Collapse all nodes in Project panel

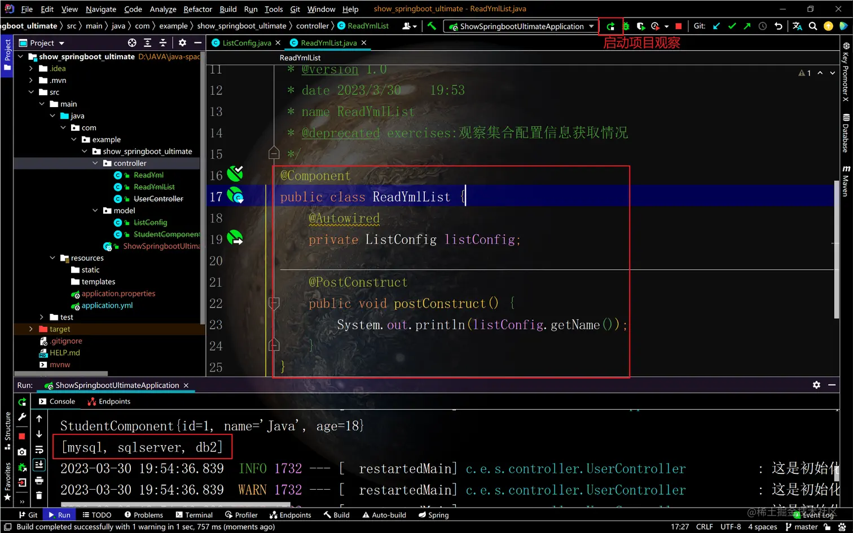tap(163, 43)
